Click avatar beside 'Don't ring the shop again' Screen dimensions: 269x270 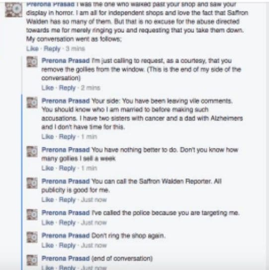pyautogui.click(x=32, y=237)
